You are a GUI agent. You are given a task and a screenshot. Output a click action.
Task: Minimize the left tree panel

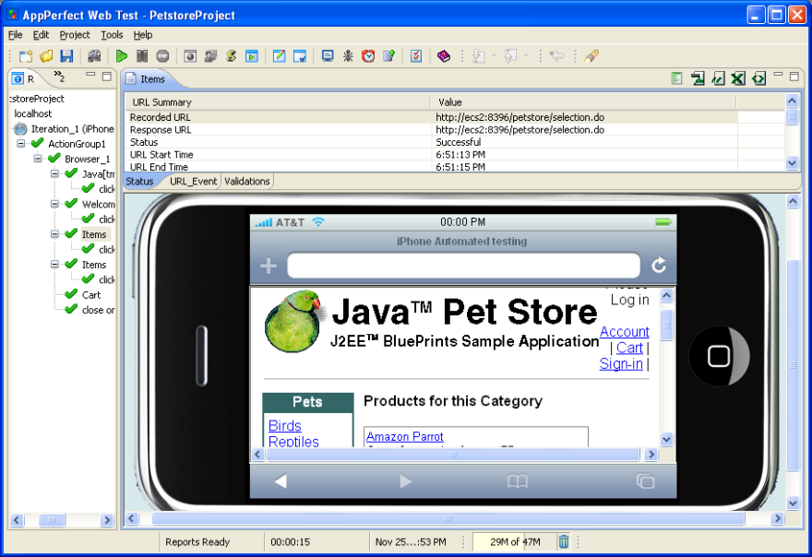[90, 75]
